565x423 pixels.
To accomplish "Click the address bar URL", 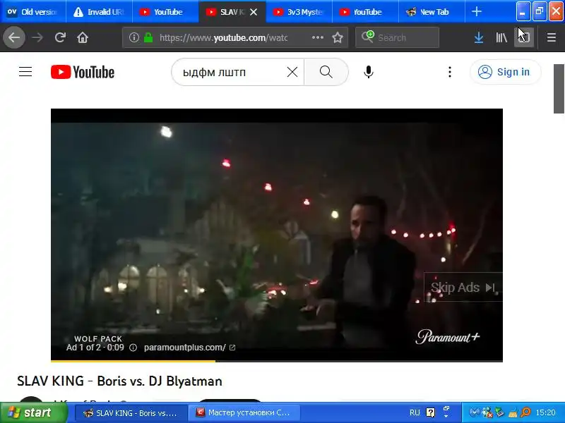I will click(223, 37).
